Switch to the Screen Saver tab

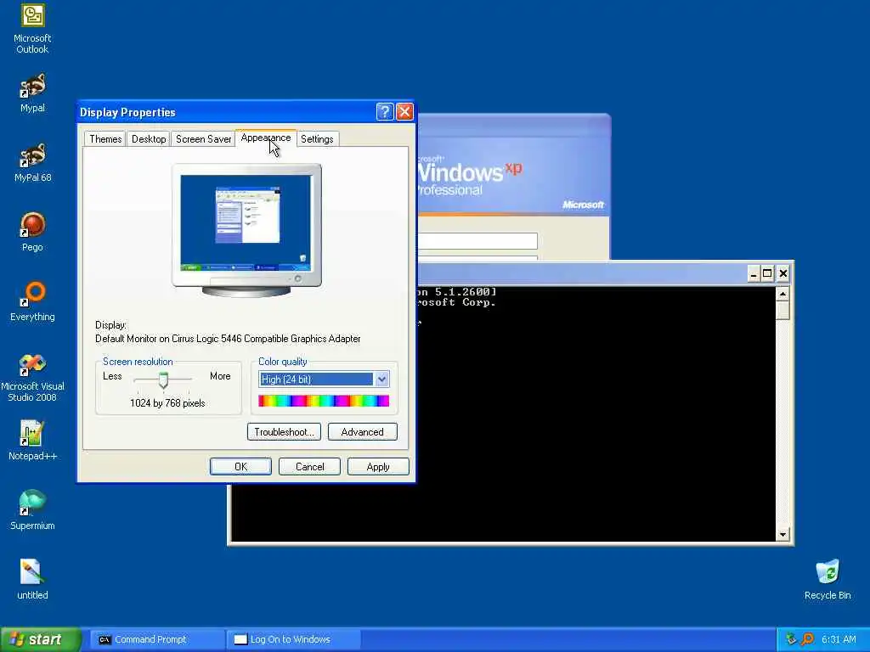click(203, 139)
